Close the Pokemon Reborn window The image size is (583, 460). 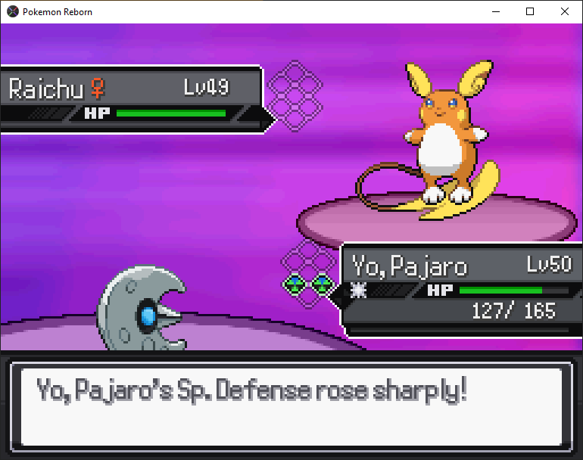(564, 11)
